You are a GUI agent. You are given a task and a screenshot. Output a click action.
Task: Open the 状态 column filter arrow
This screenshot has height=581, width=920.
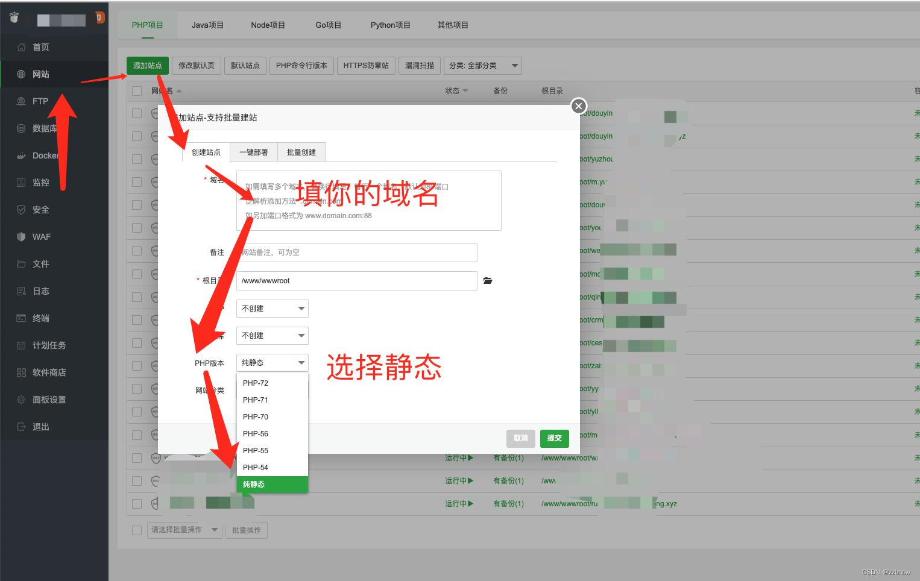click(x=465, y=91)
